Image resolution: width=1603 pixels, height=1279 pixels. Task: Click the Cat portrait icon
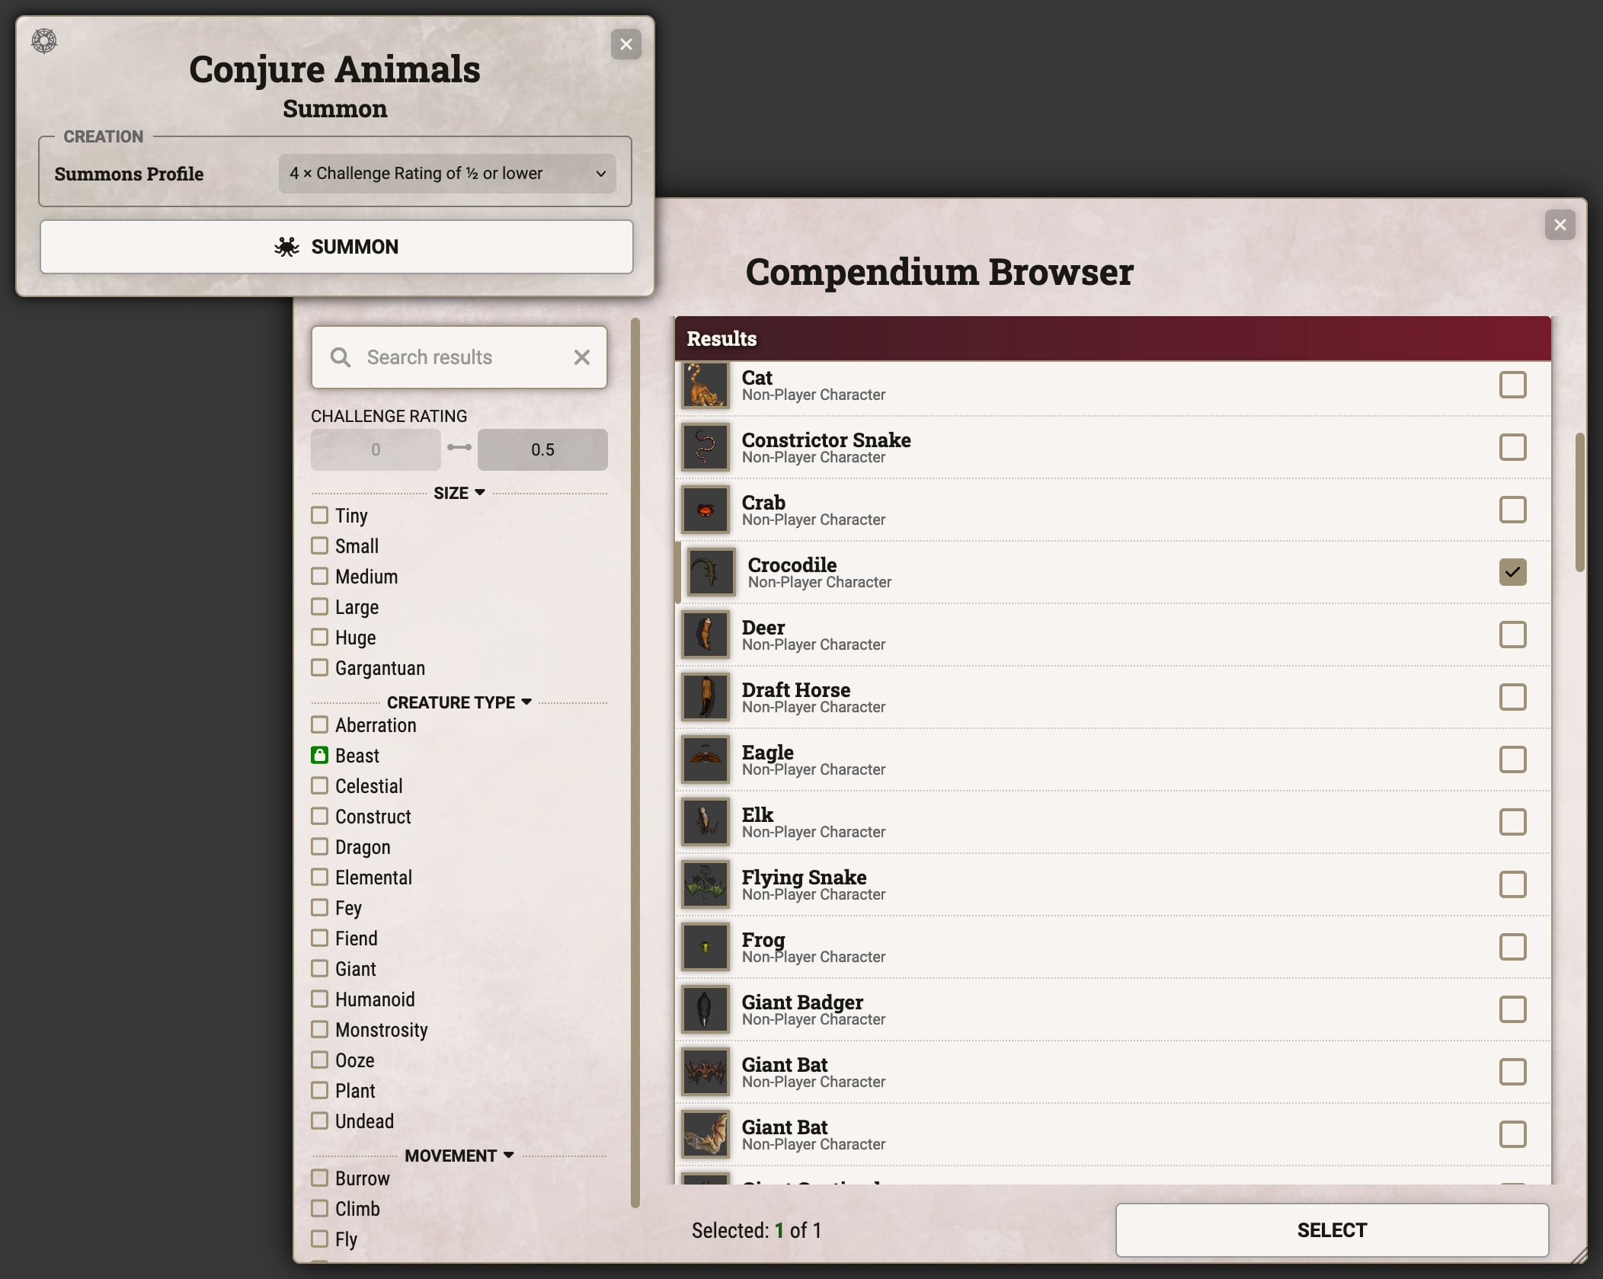tap(705, 385)
